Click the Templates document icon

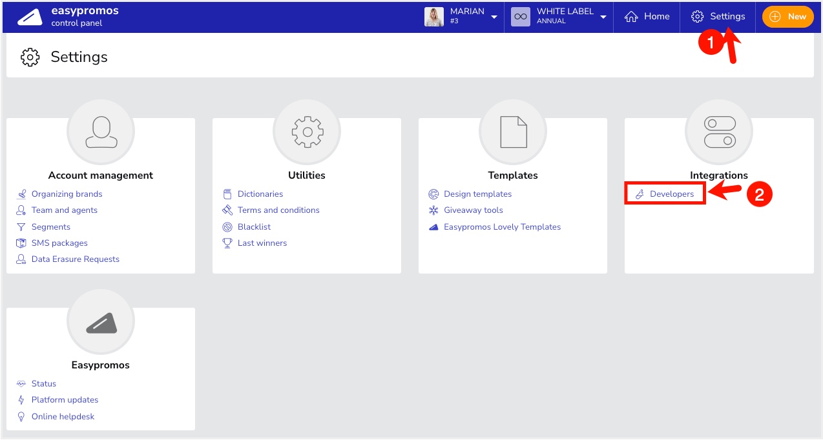(x=513, y=132)
